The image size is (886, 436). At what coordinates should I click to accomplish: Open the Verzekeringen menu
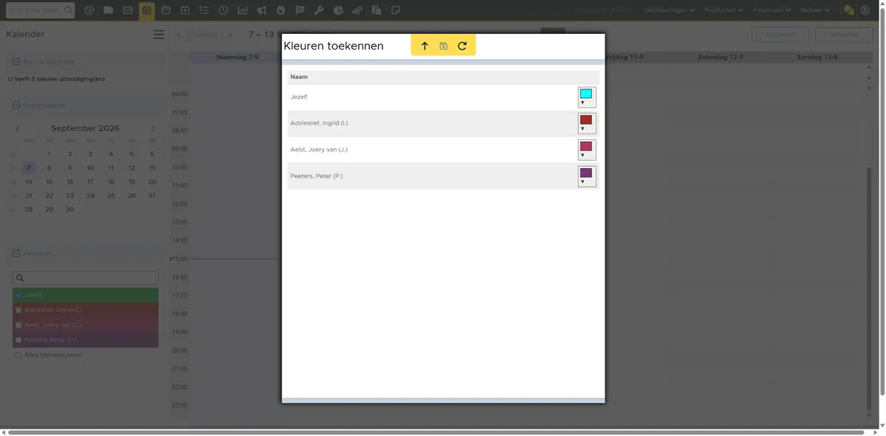pos(669,10)
